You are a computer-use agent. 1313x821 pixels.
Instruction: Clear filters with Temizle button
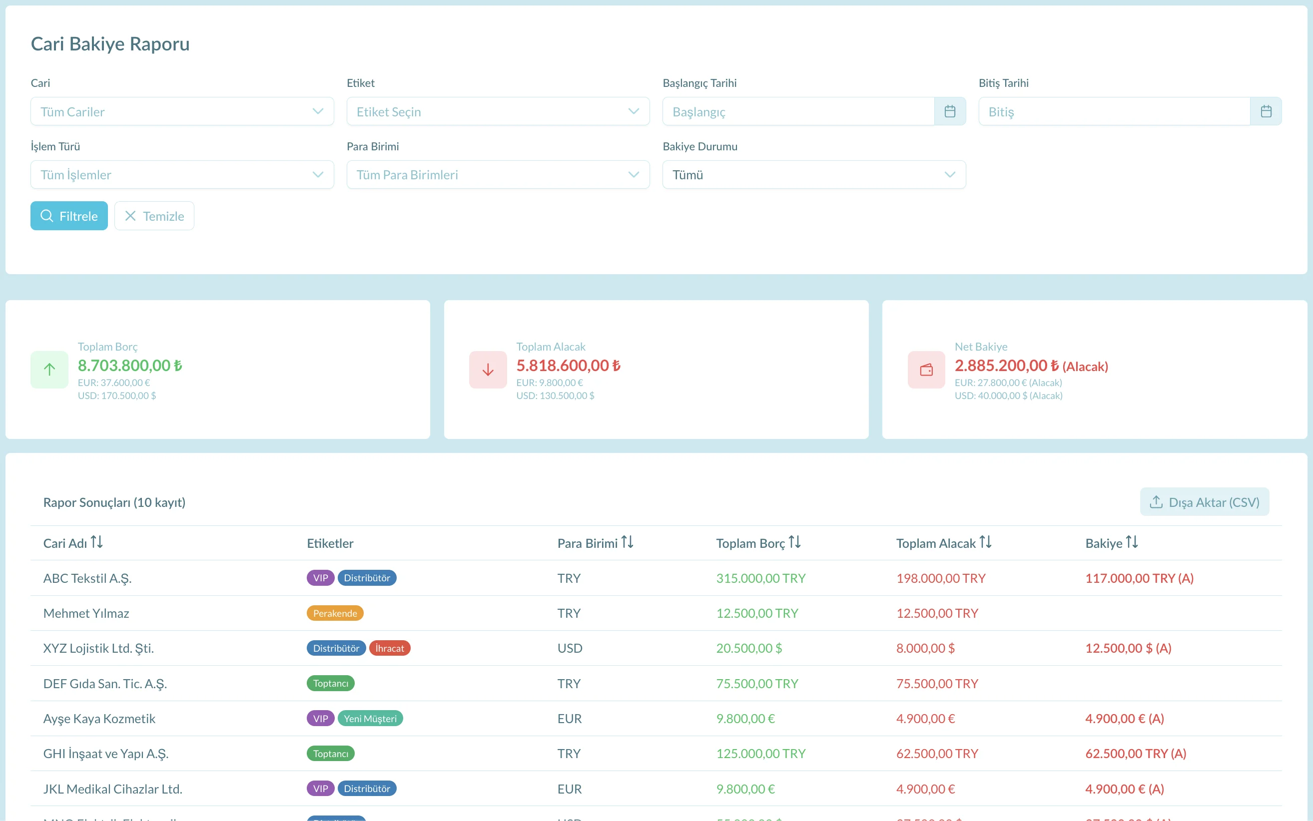pyautogui.click(x=154, y=216)
